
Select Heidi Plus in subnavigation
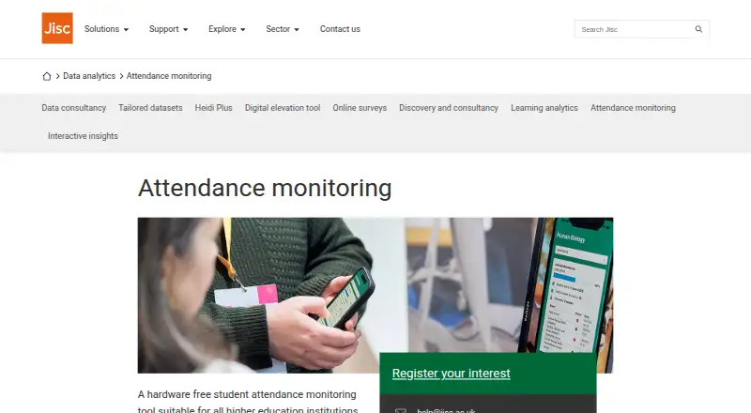214,108
